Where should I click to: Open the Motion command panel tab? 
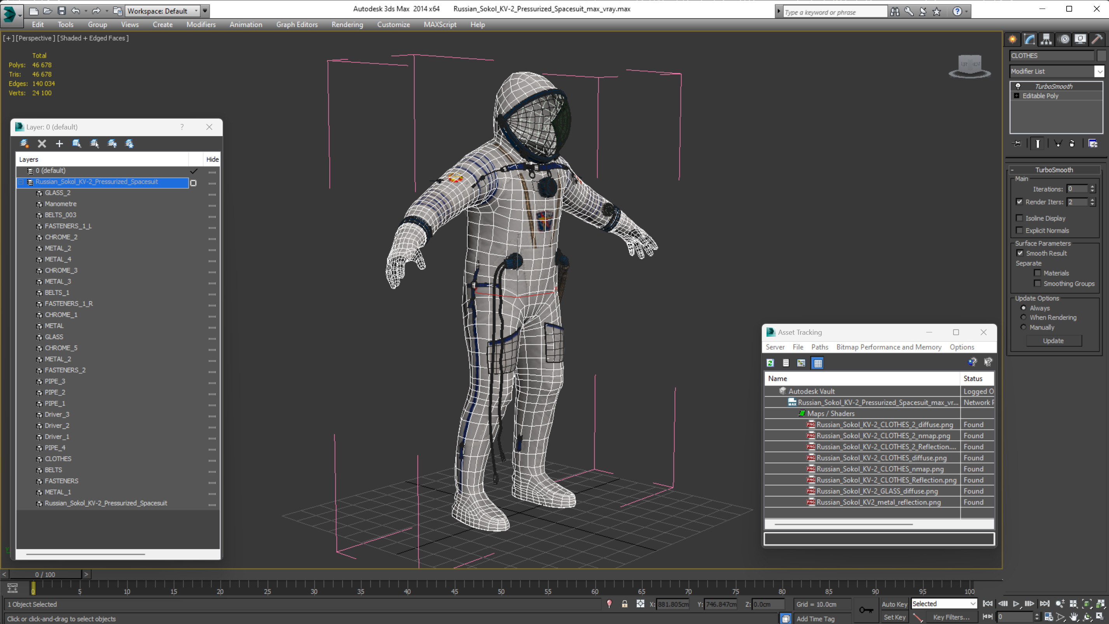pos(1064,39)
